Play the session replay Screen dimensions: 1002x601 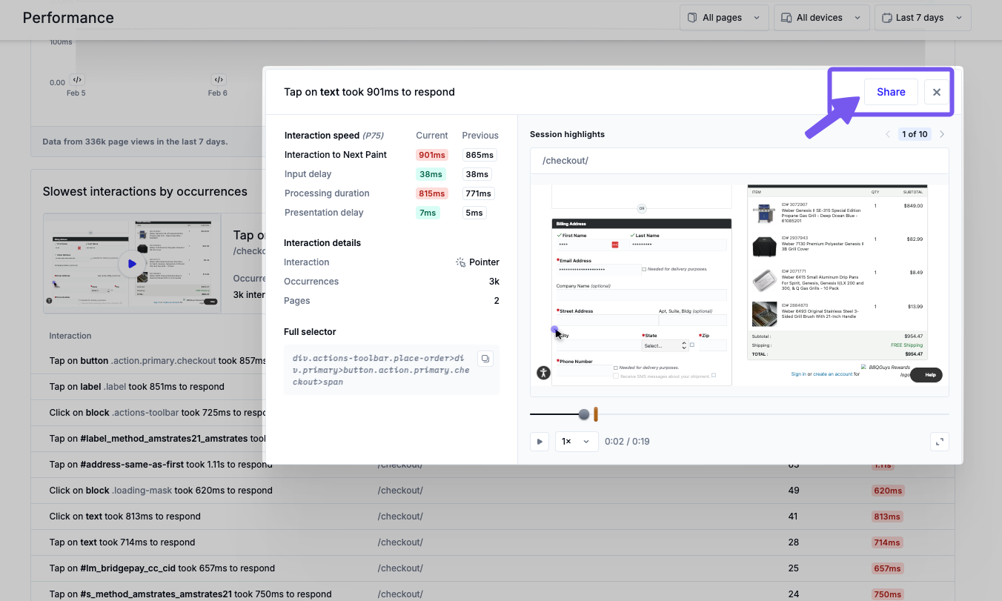coord(540,442)
